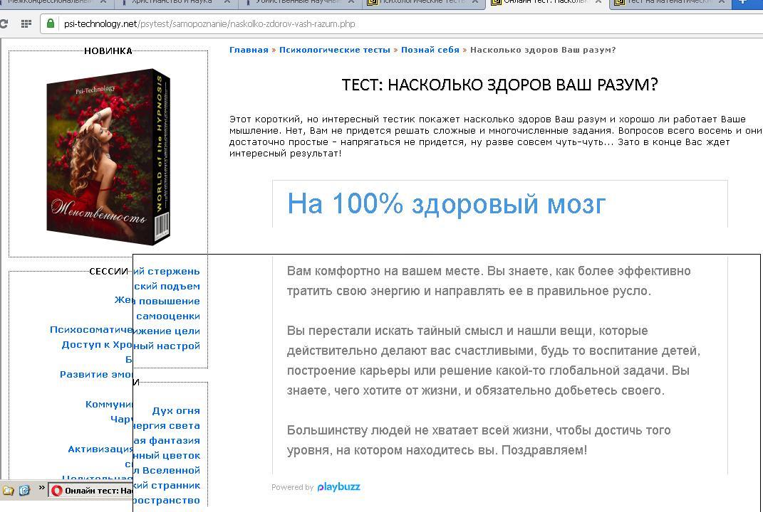Open Opera taskbar button Онлайн тест
Viewport: 763px width, 512px height.
coord(93,491)
